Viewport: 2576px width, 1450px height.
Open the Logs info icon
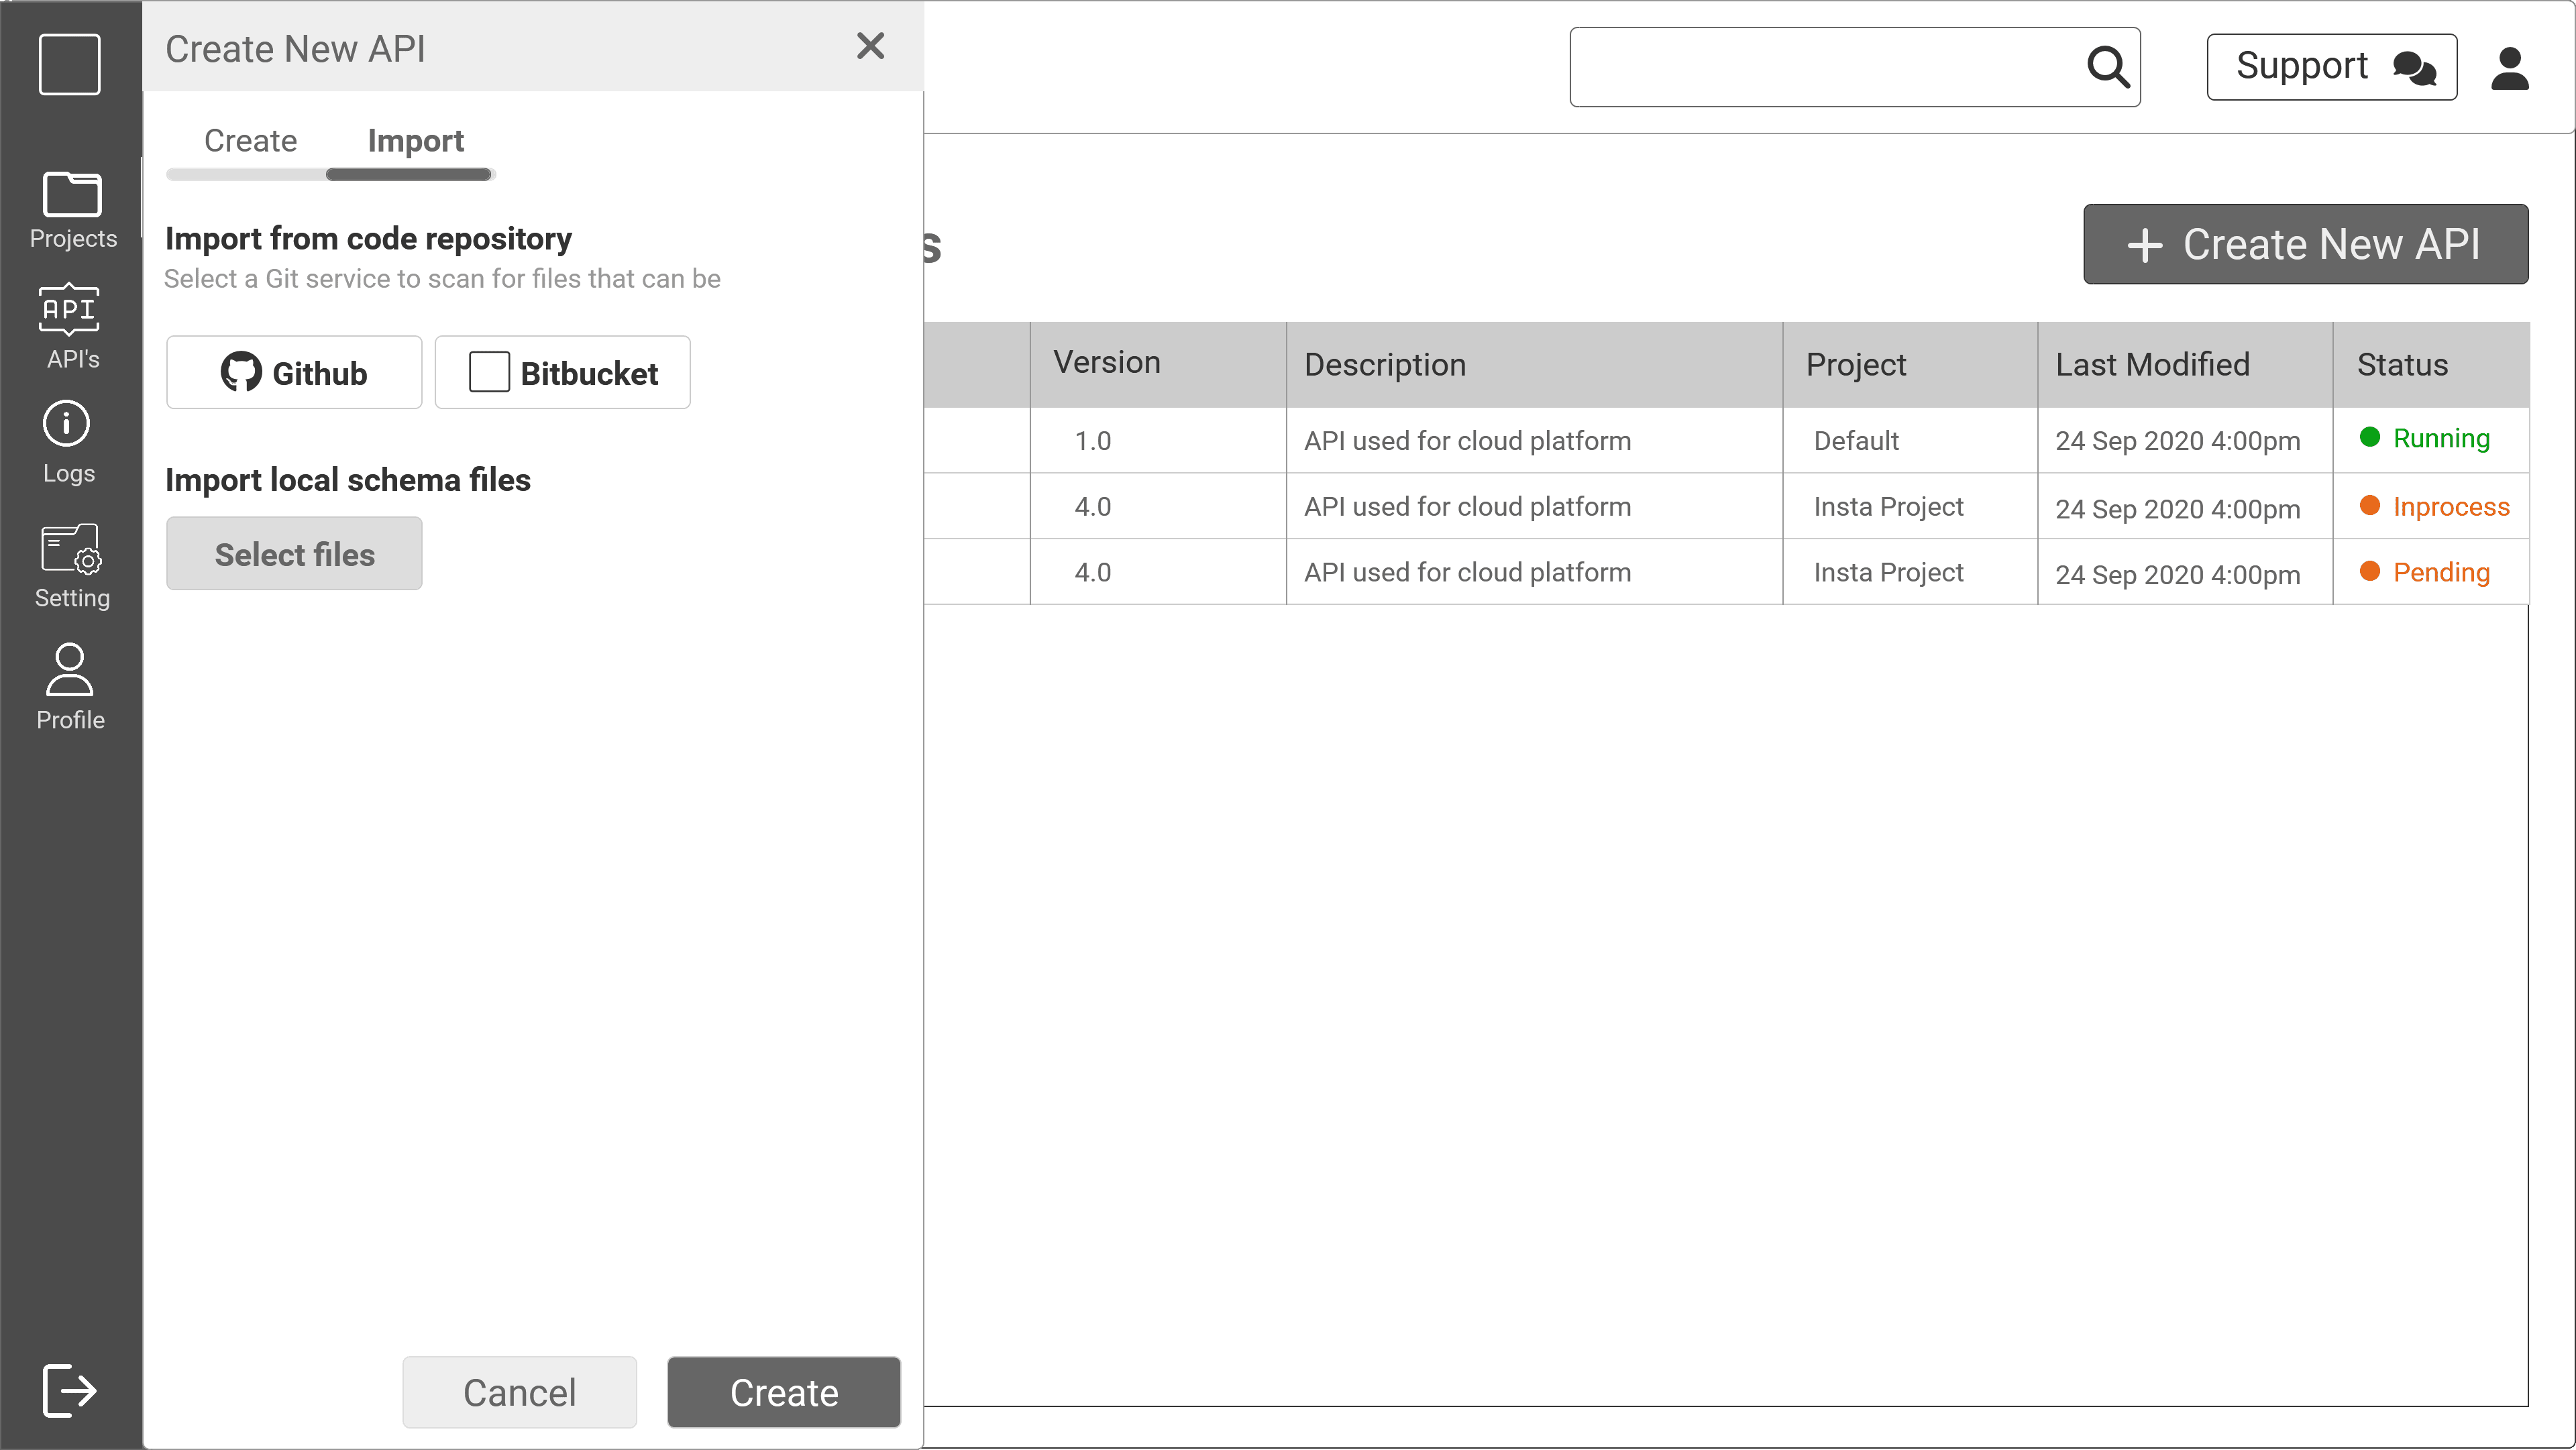coord(67,424)
